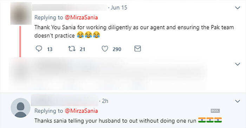Click the 290 likes count

pyautogui.click(x=117, y=49)
